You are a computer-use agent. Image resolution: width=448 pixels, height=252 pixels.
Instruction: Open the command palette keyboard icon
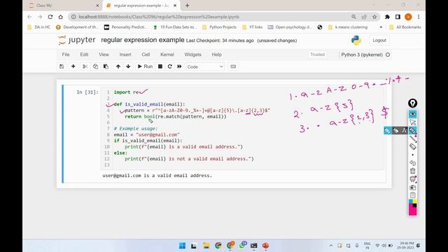point(233,66)
